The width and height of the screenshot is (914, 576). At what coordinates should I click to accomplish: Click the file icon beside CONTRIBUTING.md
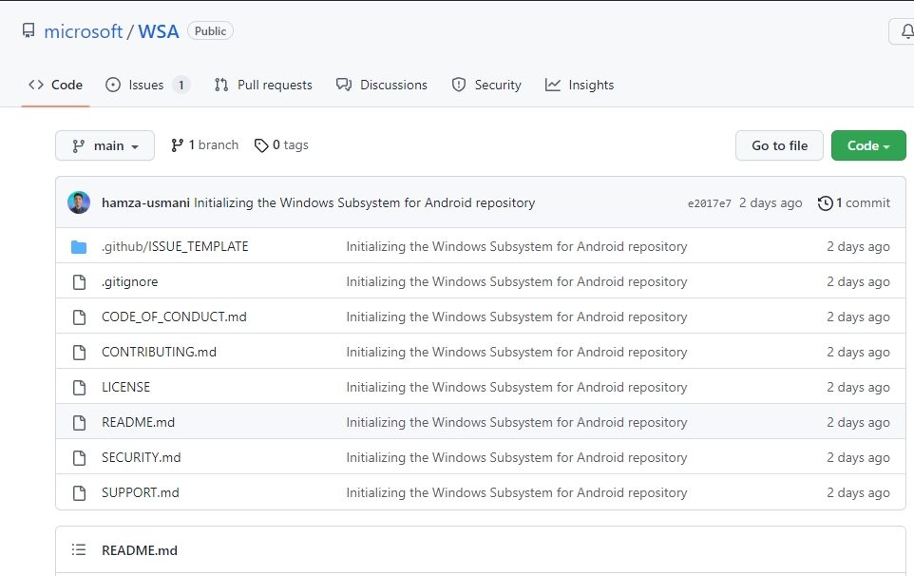(x=79, y=352)
